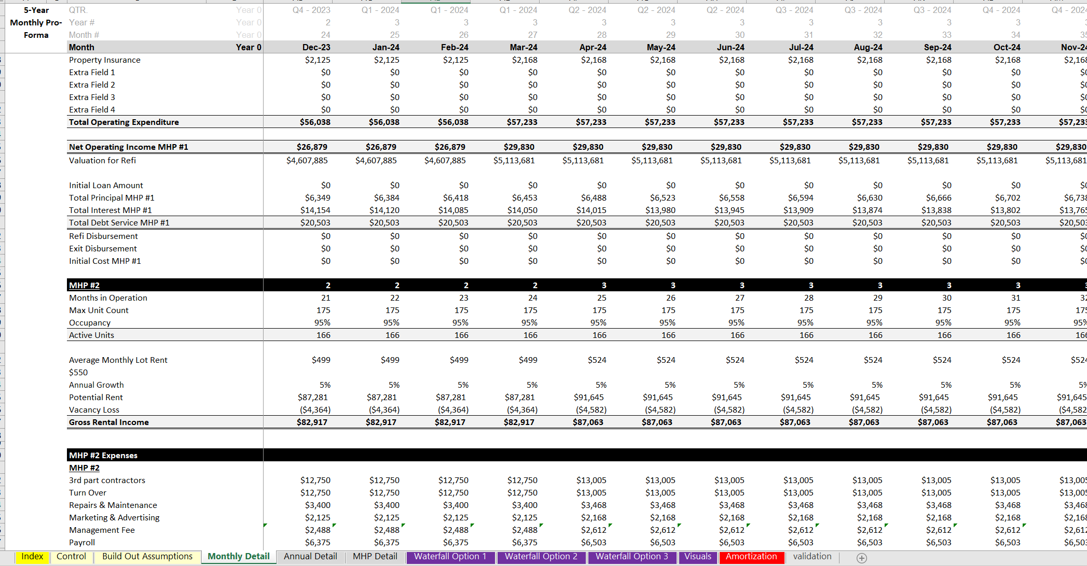
Task: Select the Occupancy row label
Action: 90,323
